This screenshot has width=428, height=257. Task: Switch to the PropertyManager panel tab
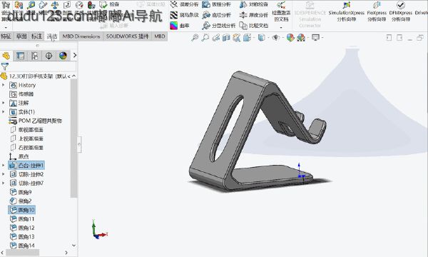click(x=21, y=56)
